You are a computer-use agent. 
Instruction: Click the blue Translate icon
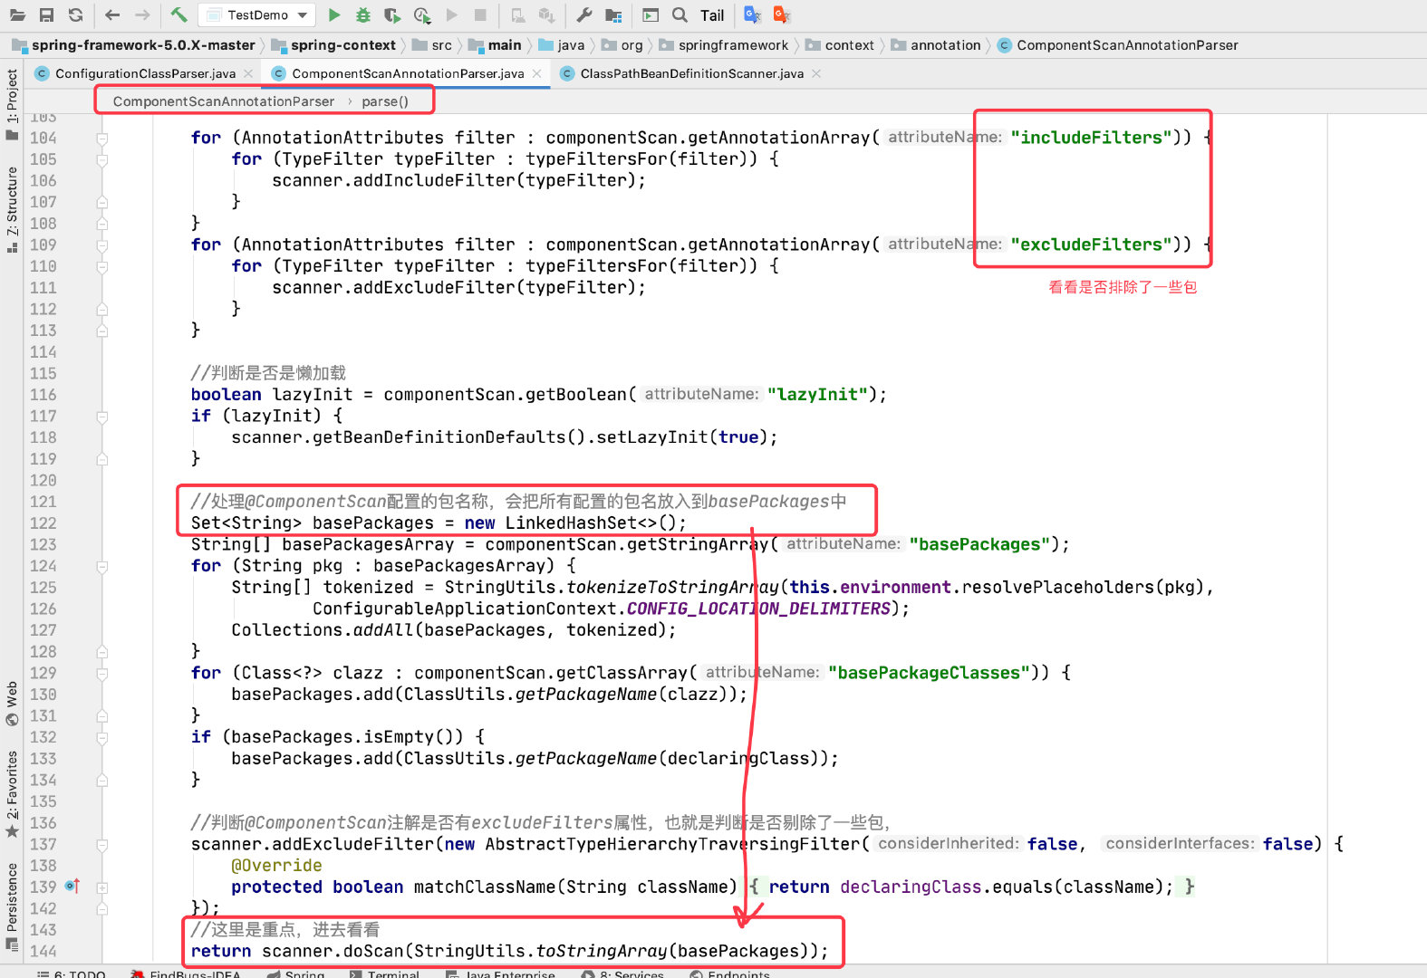pyautogui.click(x=752, y=14)
